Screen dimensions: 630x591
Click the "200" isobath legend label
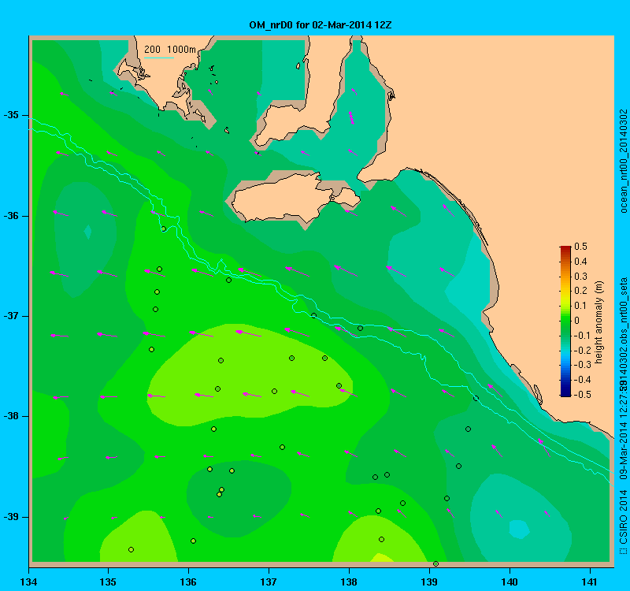coord(152,50)
